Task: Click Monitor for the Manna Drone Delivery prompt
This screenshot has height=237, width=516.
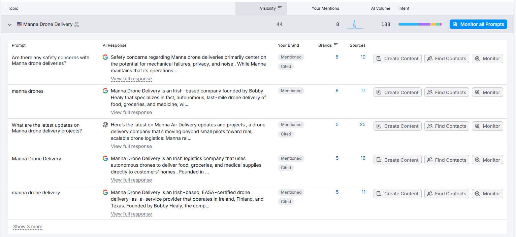Action: point(487,160)
